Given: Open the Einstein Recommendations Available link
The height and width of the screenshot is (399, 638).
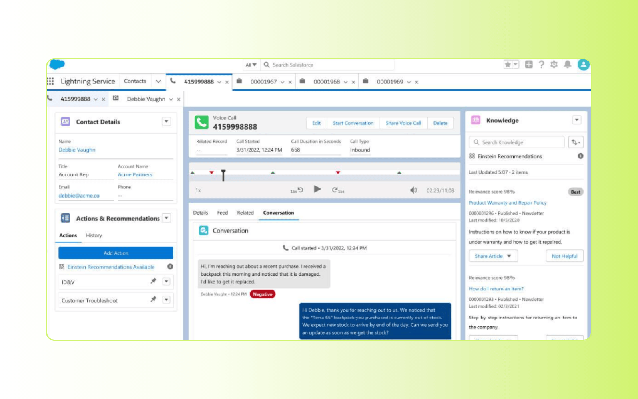Looking at the screenshot, I should (111, 267).
